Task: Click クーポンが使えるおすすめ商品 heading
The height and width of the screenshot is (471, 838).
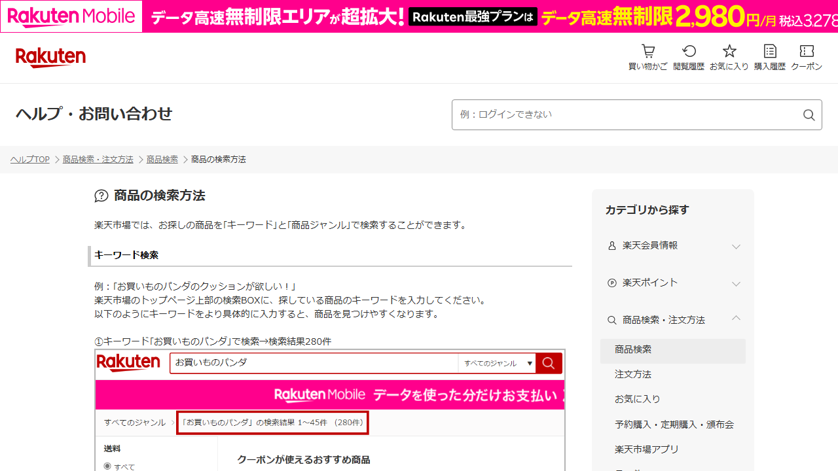Action: 304,460
